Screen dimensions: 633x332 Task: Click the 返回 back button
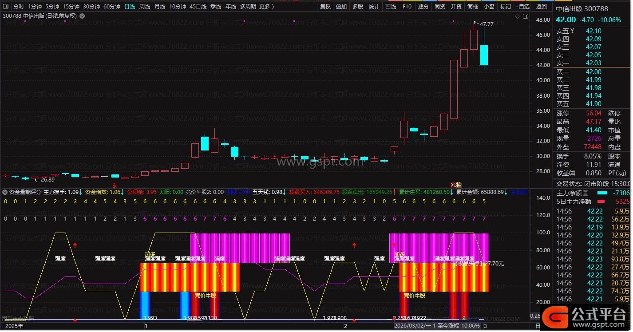coord(542,7)
